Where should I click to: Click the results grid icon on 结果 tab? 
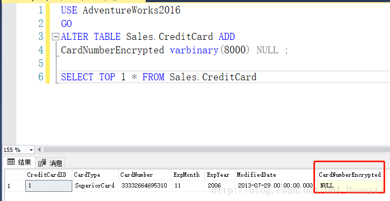click(x=11, y=162)
